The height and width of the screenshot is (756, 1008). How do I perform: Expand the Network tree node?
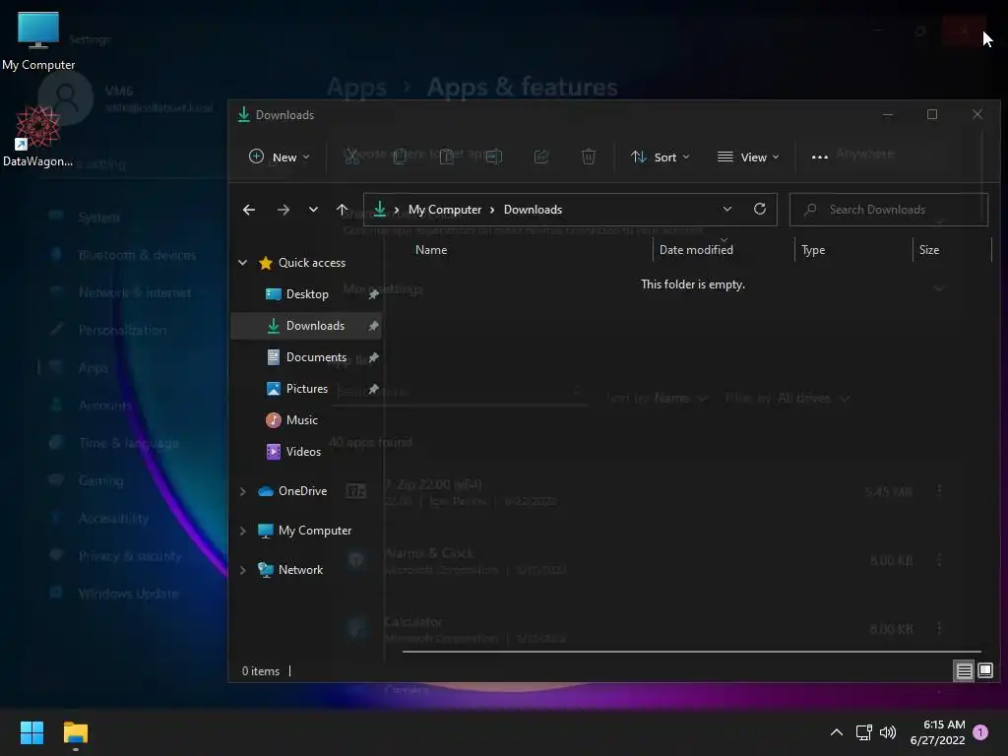click(242, 570)
